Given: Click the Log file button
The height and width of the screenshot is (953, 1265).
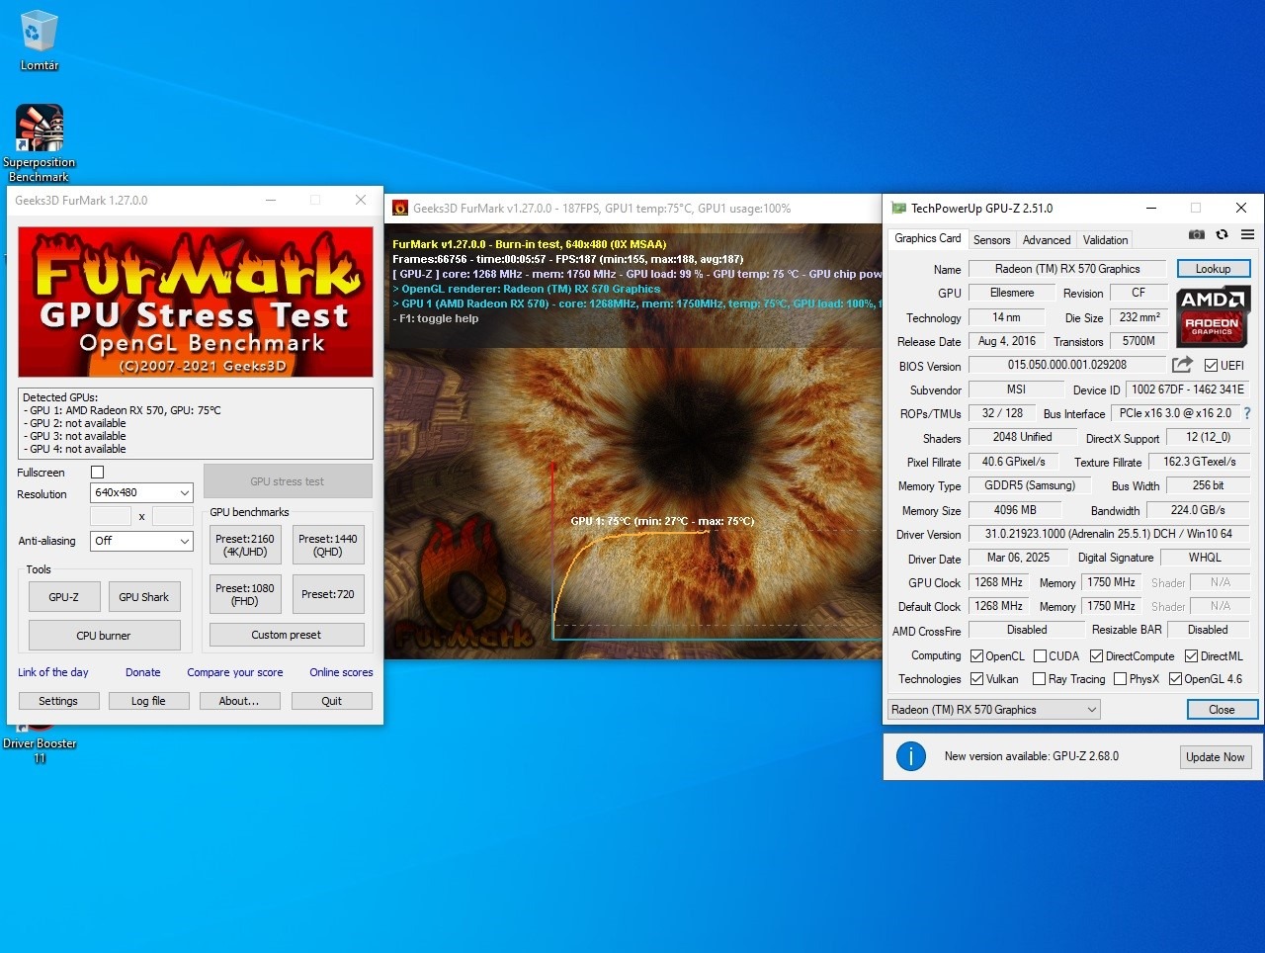Looking at the screenshot, I should pos(148,701).
